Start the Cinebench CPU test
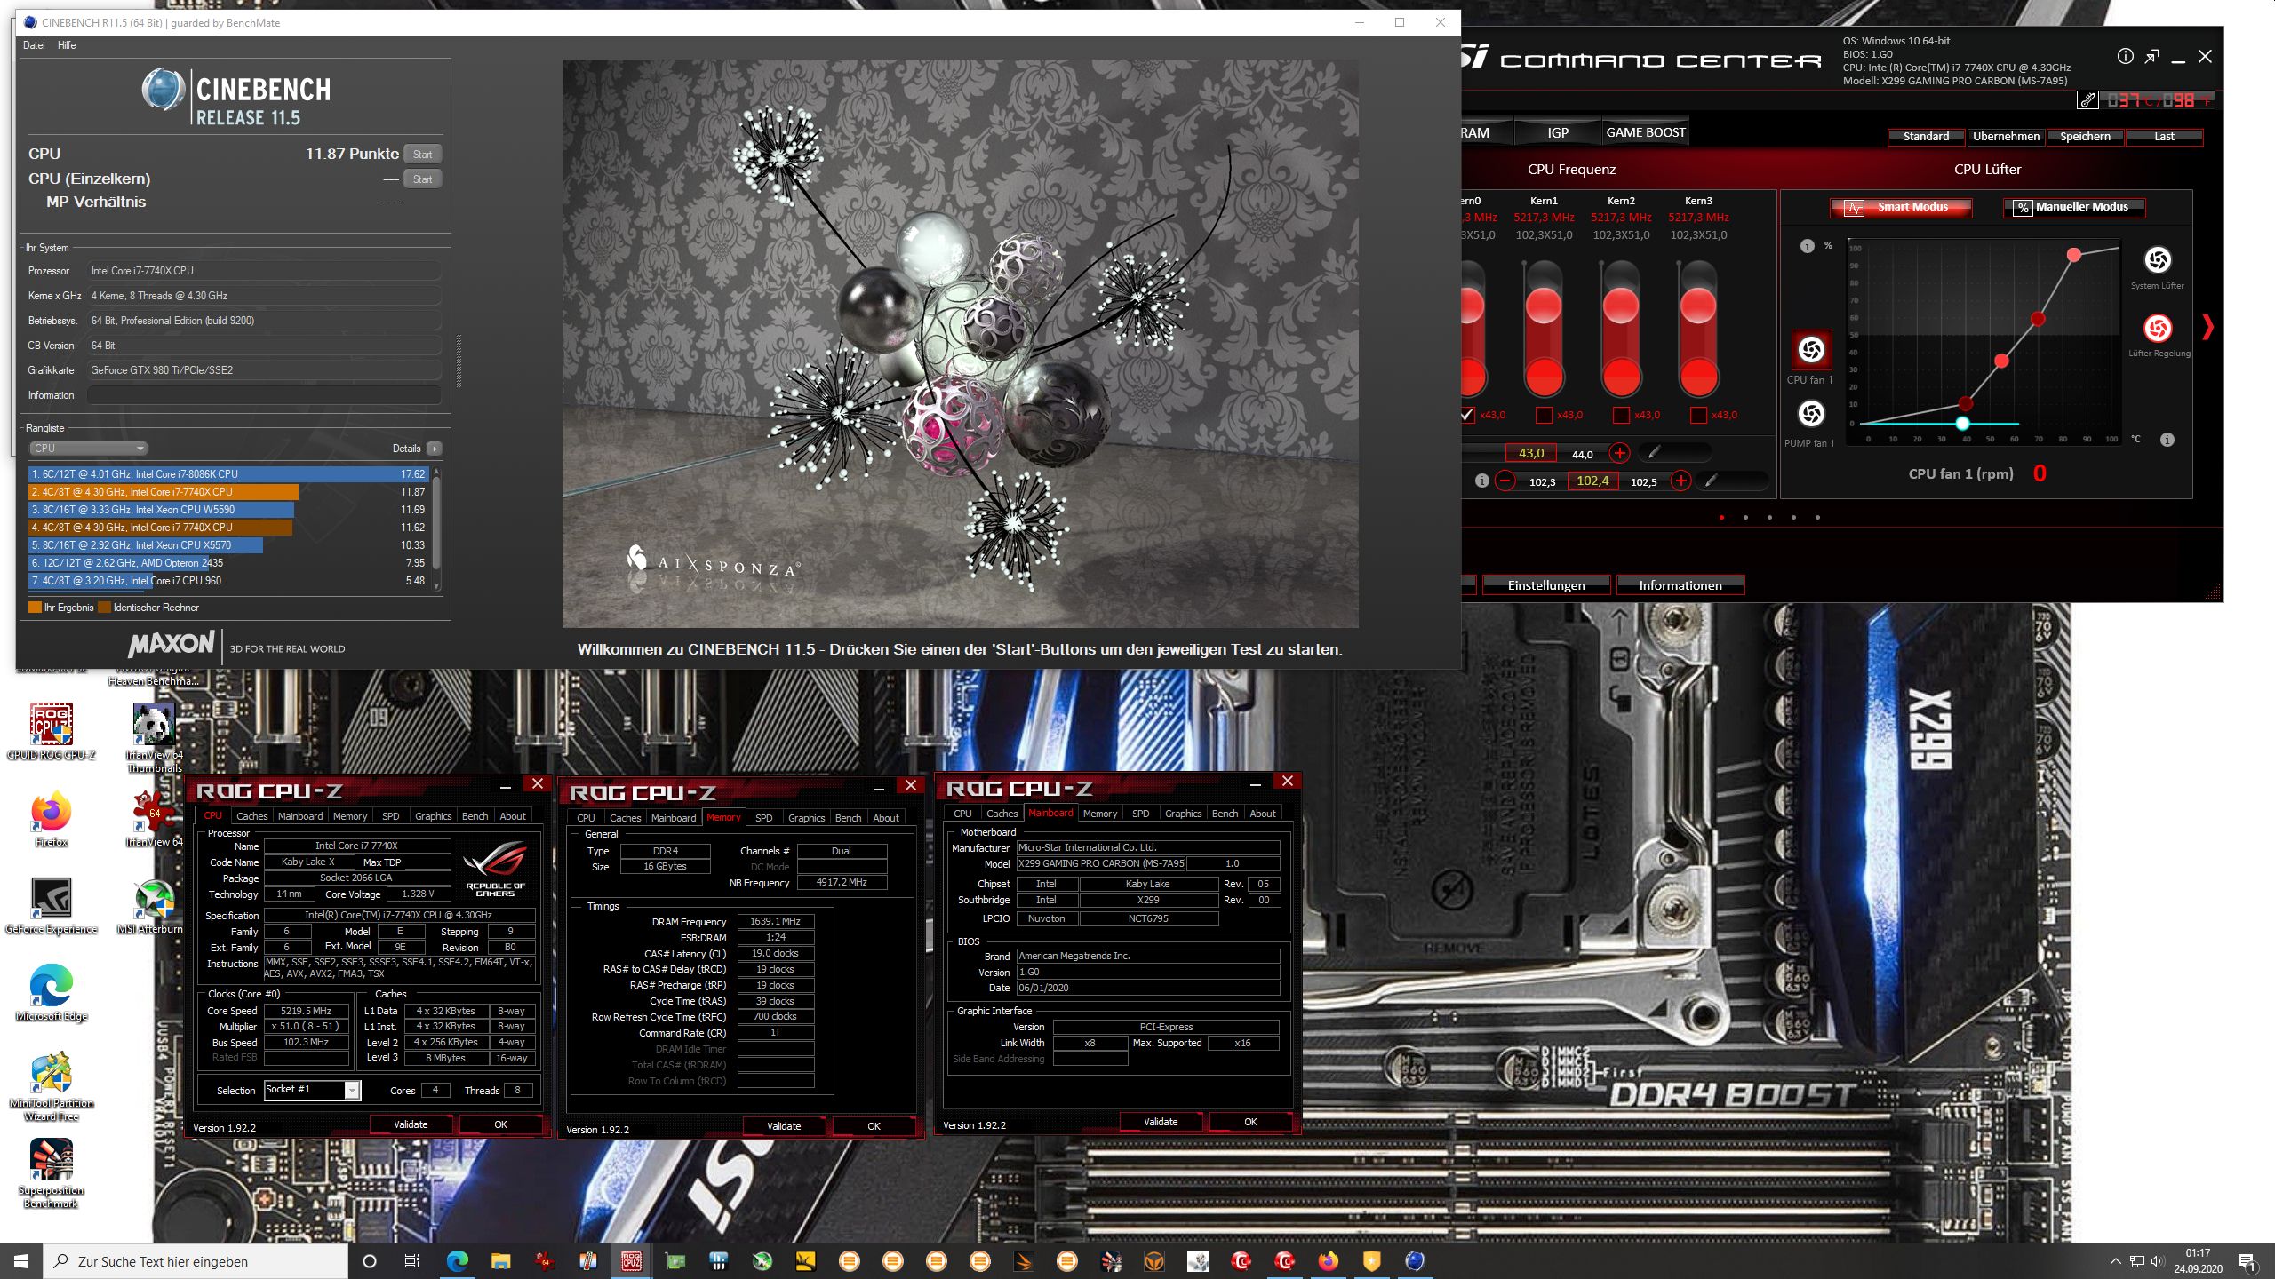This screenshot has width=2275, height=1279. pyautogui.click(x=422, y=155)
